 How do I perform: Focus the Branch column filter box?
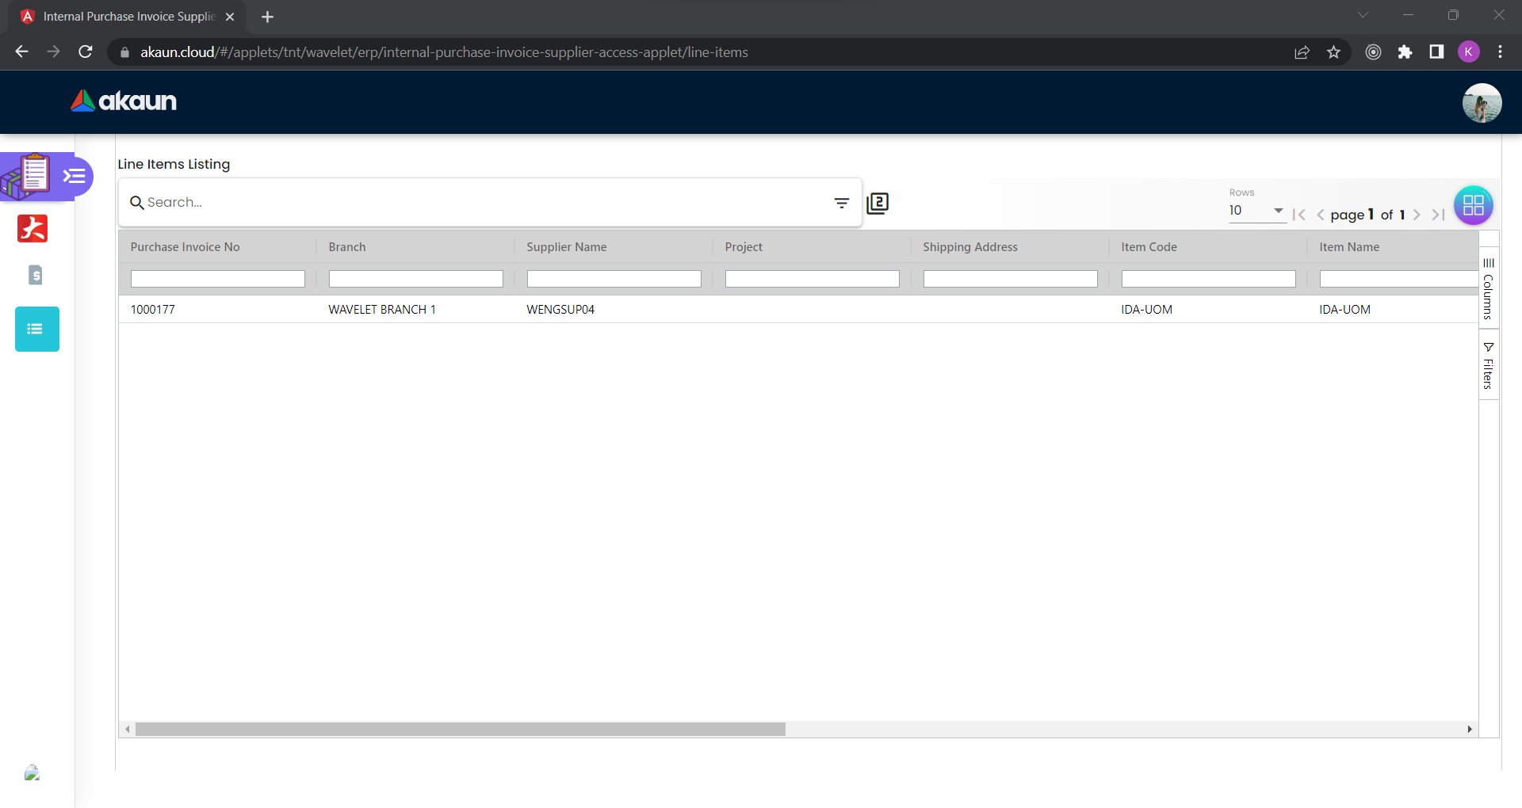(416, 279)
